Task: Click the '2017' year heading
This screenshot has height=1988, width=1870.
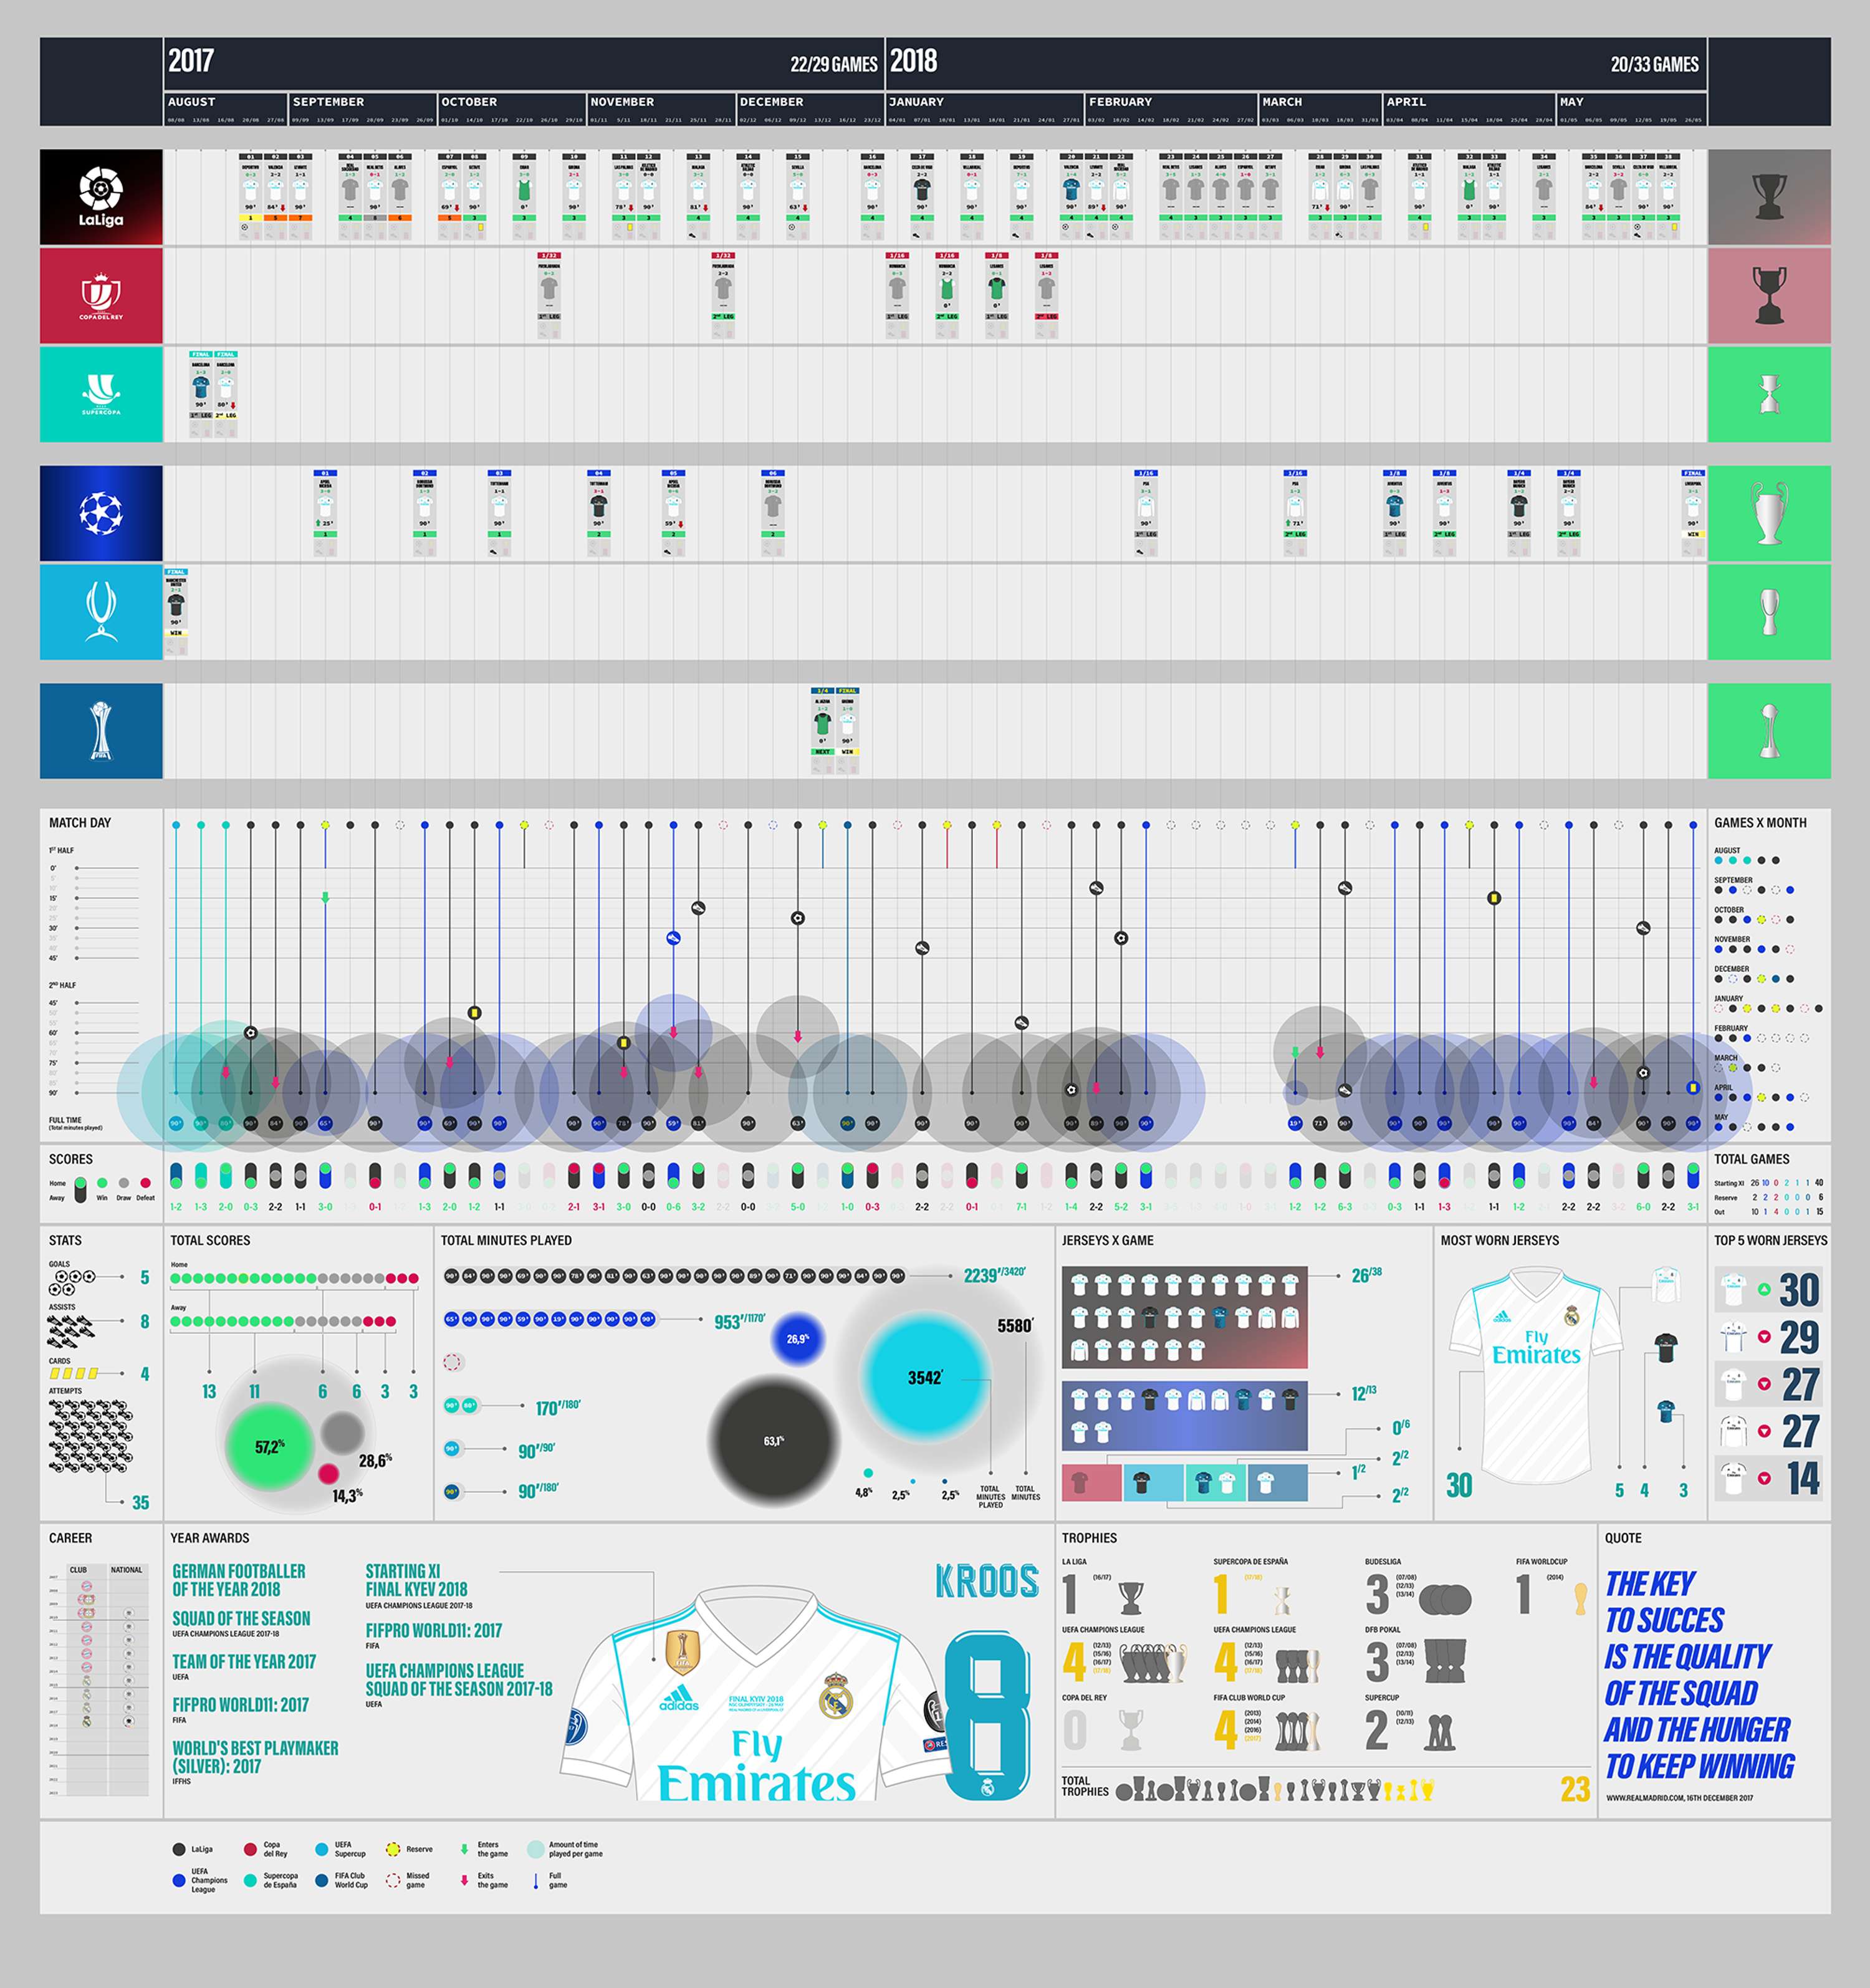Action: [x=191, y=61]
